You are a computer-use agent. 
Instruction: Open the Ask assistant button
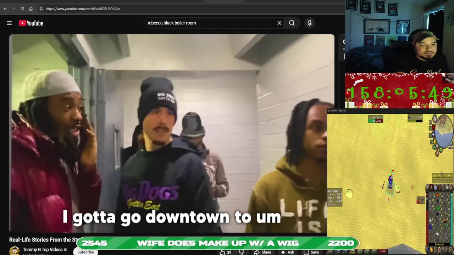click(x=288, y=252)
